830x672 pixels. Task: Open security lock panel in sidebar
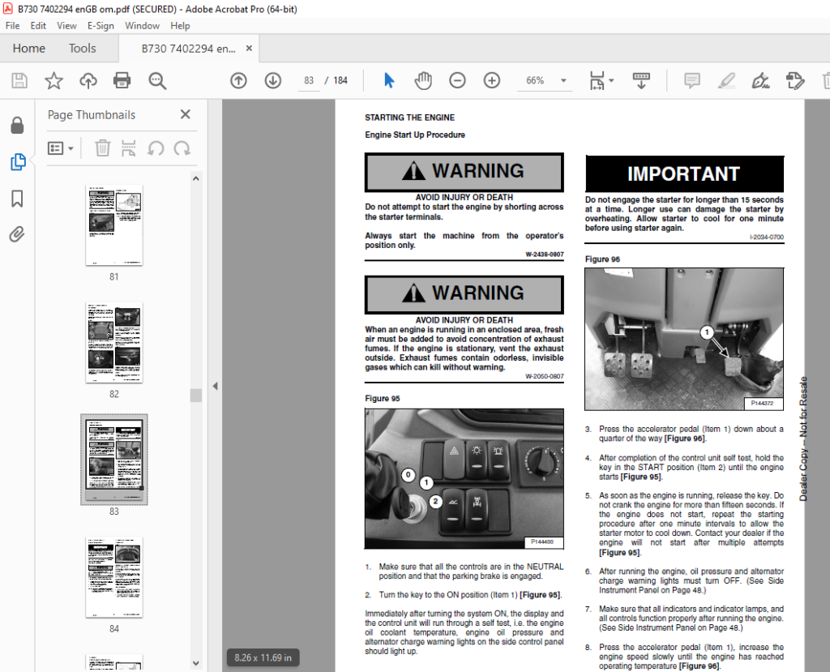[18, 126]
